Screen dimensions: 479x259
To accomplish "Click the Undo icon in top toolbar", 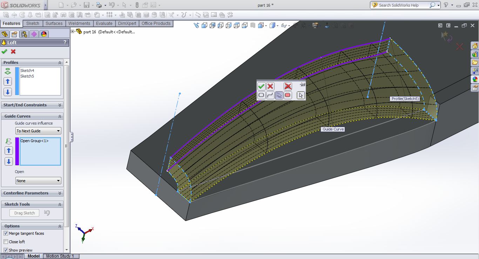I will tap(112, 5).
